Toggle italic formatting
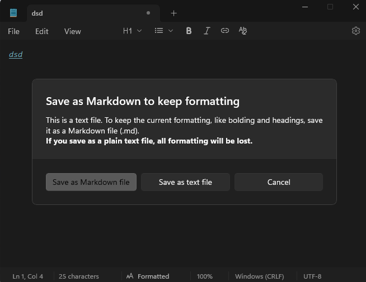Viewport: 366px width, 282px height. [207, 31]
